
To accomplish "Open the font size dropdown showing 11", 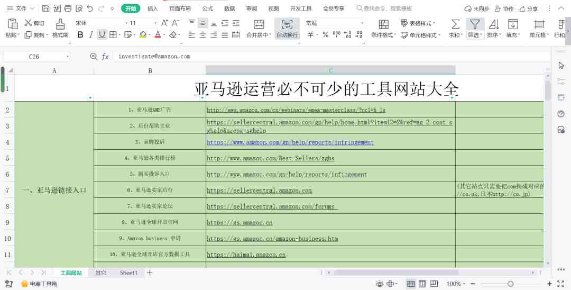I will click(155, 23).
